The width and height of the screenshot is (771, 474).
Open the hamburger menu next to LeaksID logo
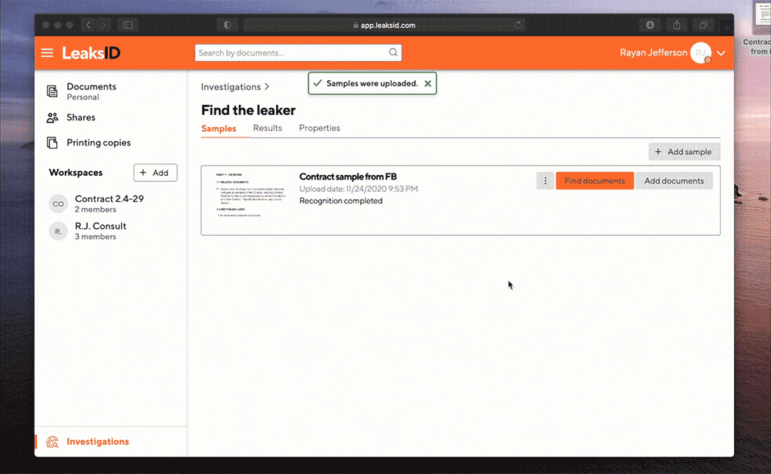pyautogui.click(x=47, y=52)
